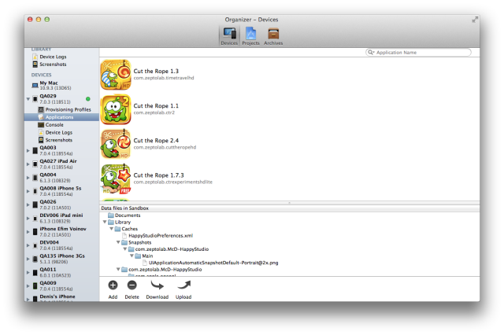Image resolution: width=504 pixels, height=335 pixels.
Task: Select HappyStudioPreferences.xml file
Action: 157,236
